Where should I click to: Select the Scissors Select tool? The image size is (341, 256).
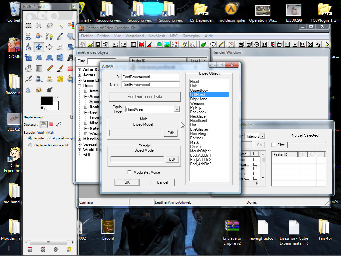coord(28,36)
